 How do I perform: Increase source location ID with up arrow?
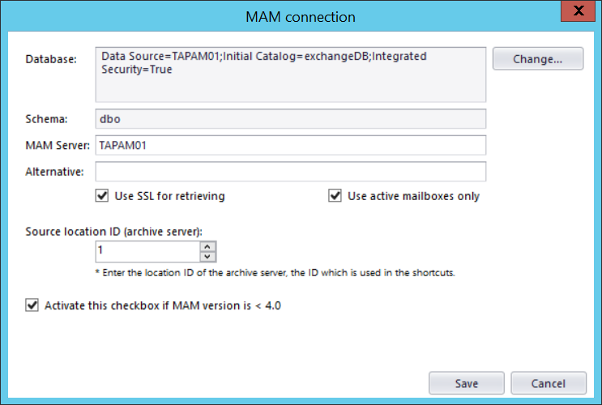pyautogui.click(x=207, y=246)
